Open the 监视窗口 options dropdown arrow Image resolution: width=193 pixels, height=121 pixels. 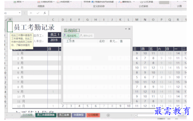[x=126, y=29]
